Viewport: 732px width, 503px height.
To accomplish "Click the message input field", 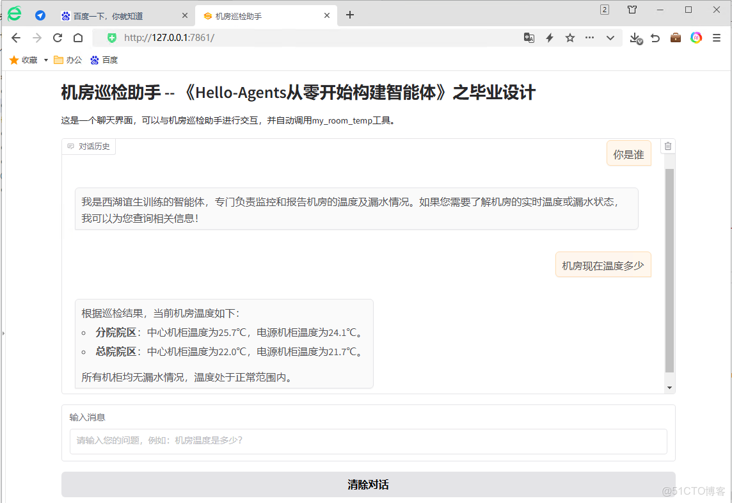I will coord(368,442).
